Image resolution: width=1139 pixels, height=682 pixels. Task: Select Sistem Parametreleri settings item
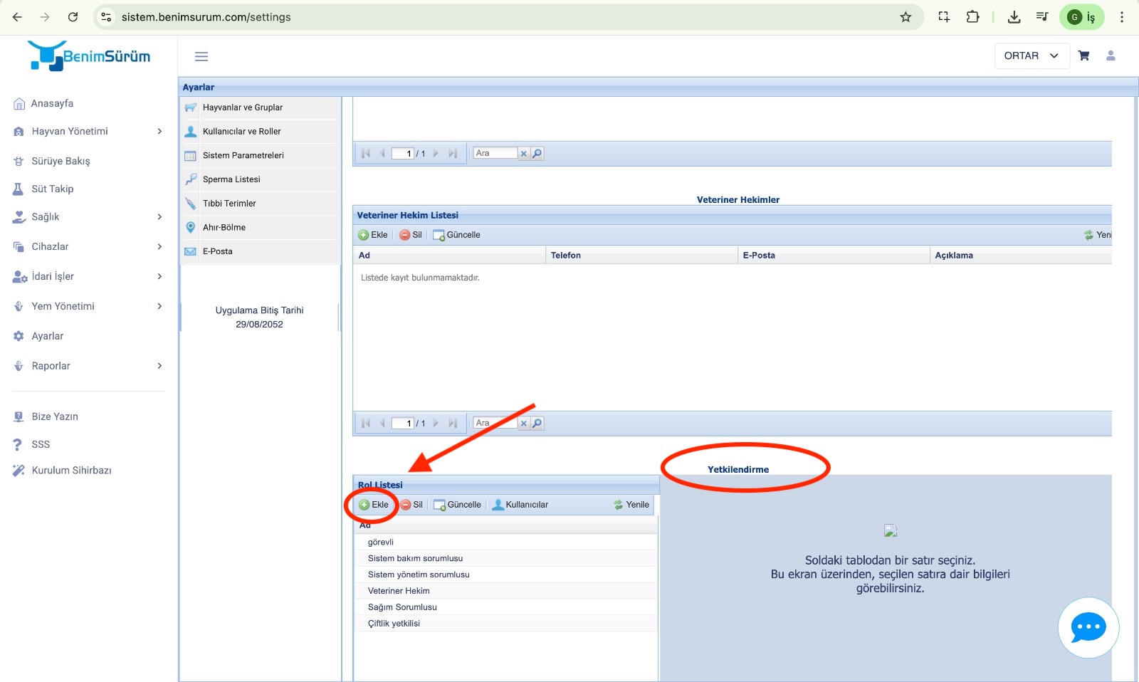click(243, 155)
